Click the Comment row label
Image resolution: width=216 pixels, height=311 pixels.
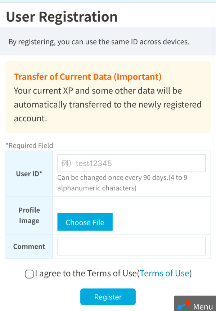(29, 247)
